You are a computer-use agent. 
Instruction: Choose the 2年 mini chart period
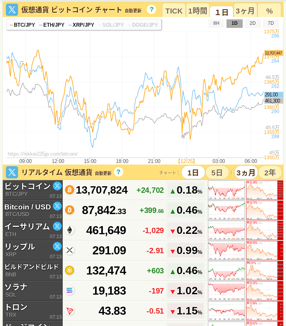click(270, 172)
